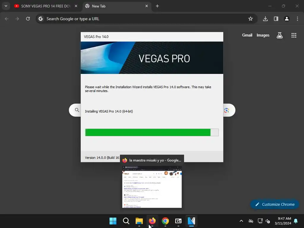
Task: Open the Chrome profile icon
Action: pos(287,19)
